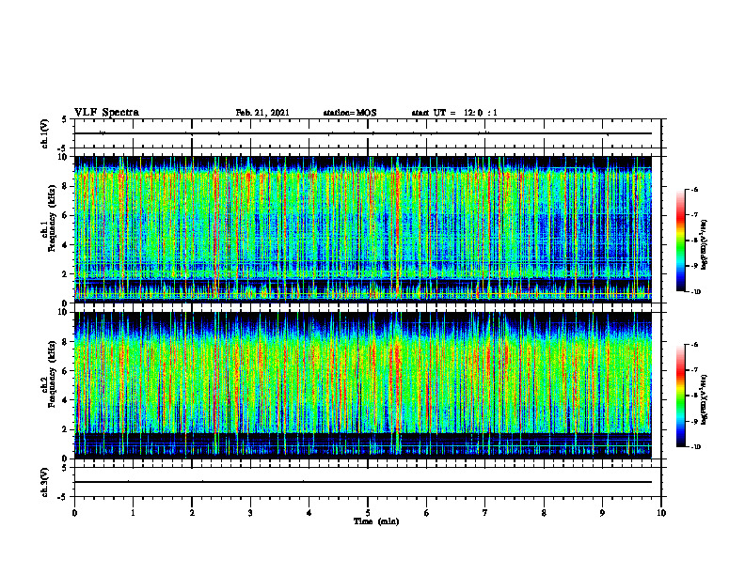The height and width of the screenshot is (575, 745).
Task: Click time axis tick label "3"
Action: coord(250,513)
